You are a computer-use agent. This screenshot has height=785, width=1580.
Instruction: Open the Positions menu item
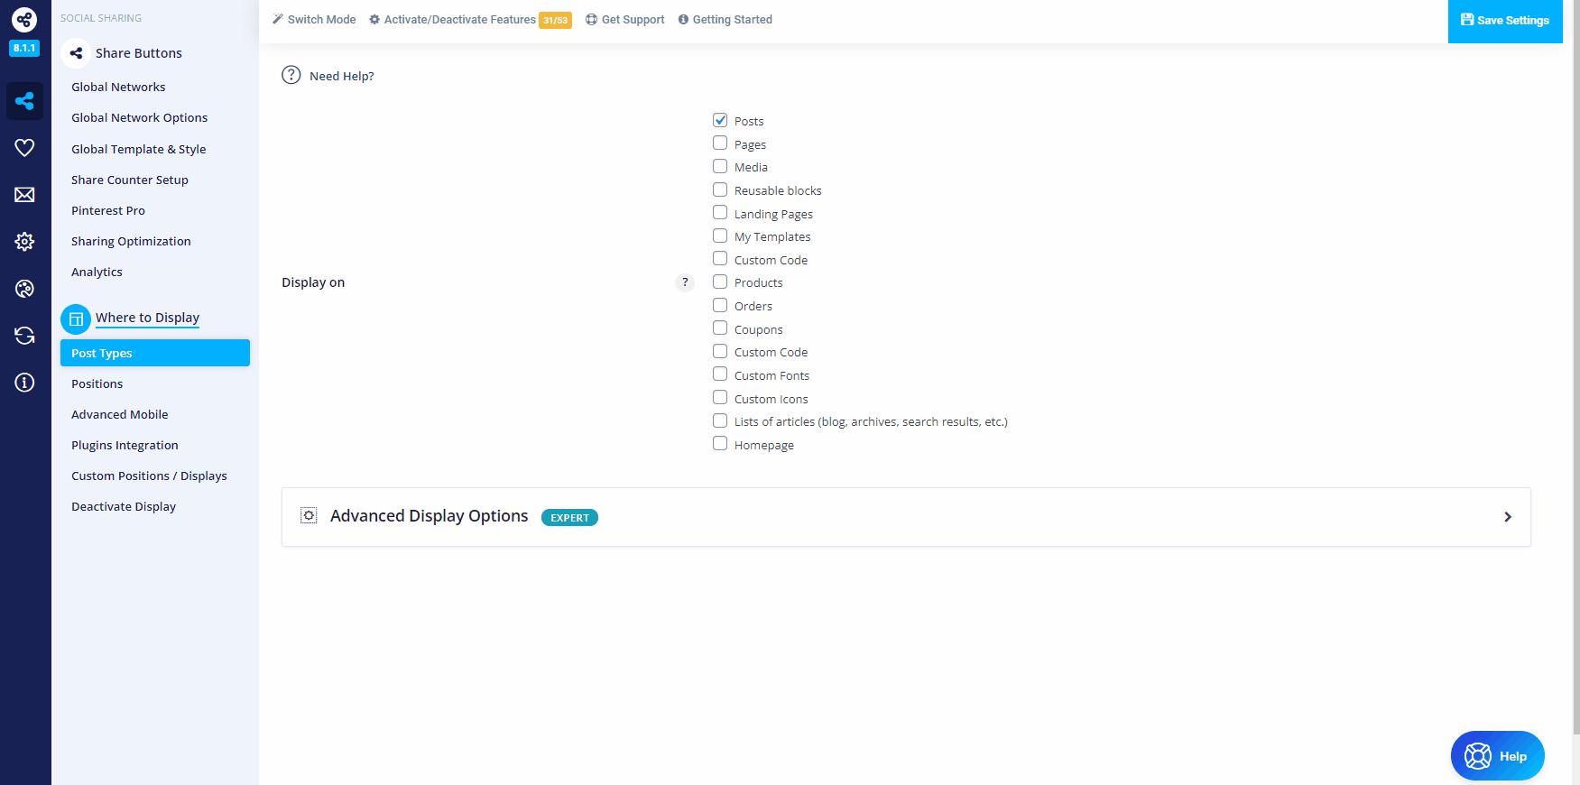tap(97, 383)
